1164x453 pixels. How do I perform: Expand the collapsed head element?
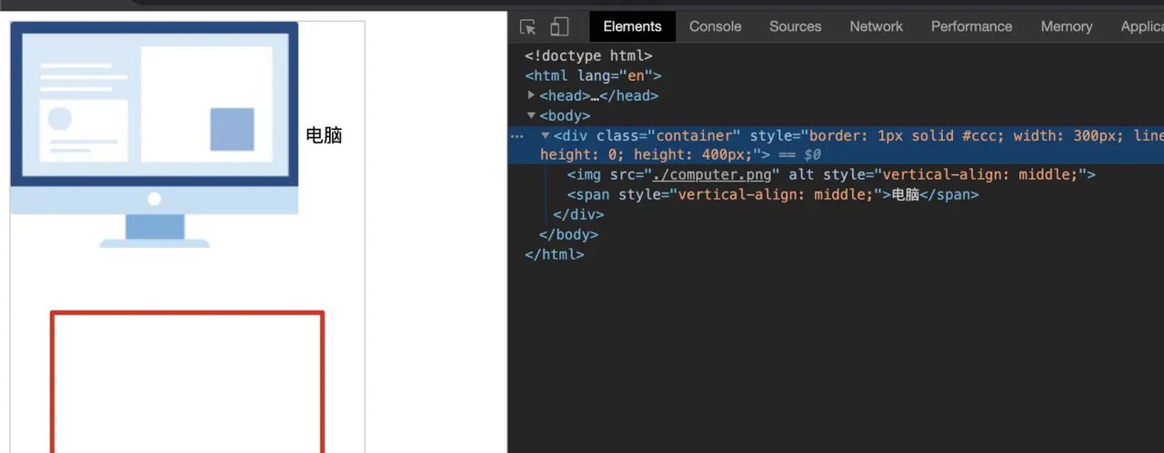pyautogui.click(x=531, y=95)
